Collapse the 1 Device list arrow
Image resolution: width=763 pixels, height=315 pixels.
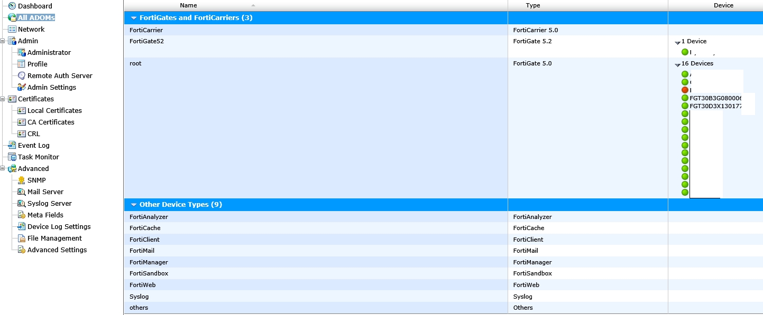677,42
